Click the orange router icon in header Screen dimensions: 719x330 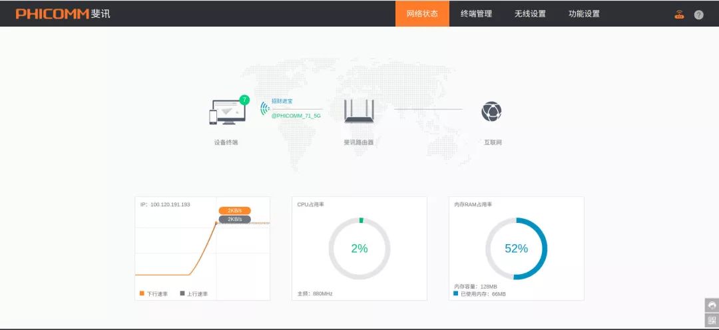click(x=679, y=15)
